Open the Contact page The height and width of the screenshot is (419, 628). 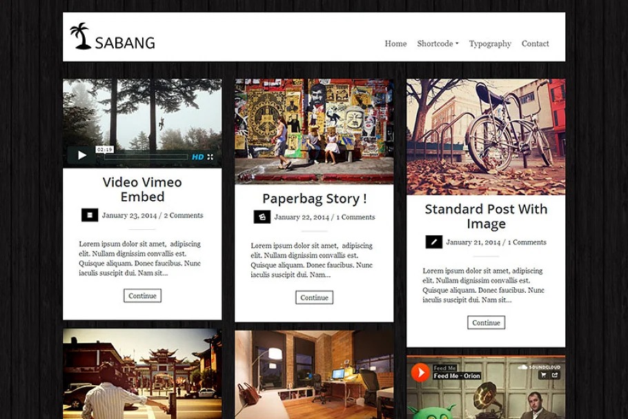[535, 43]
